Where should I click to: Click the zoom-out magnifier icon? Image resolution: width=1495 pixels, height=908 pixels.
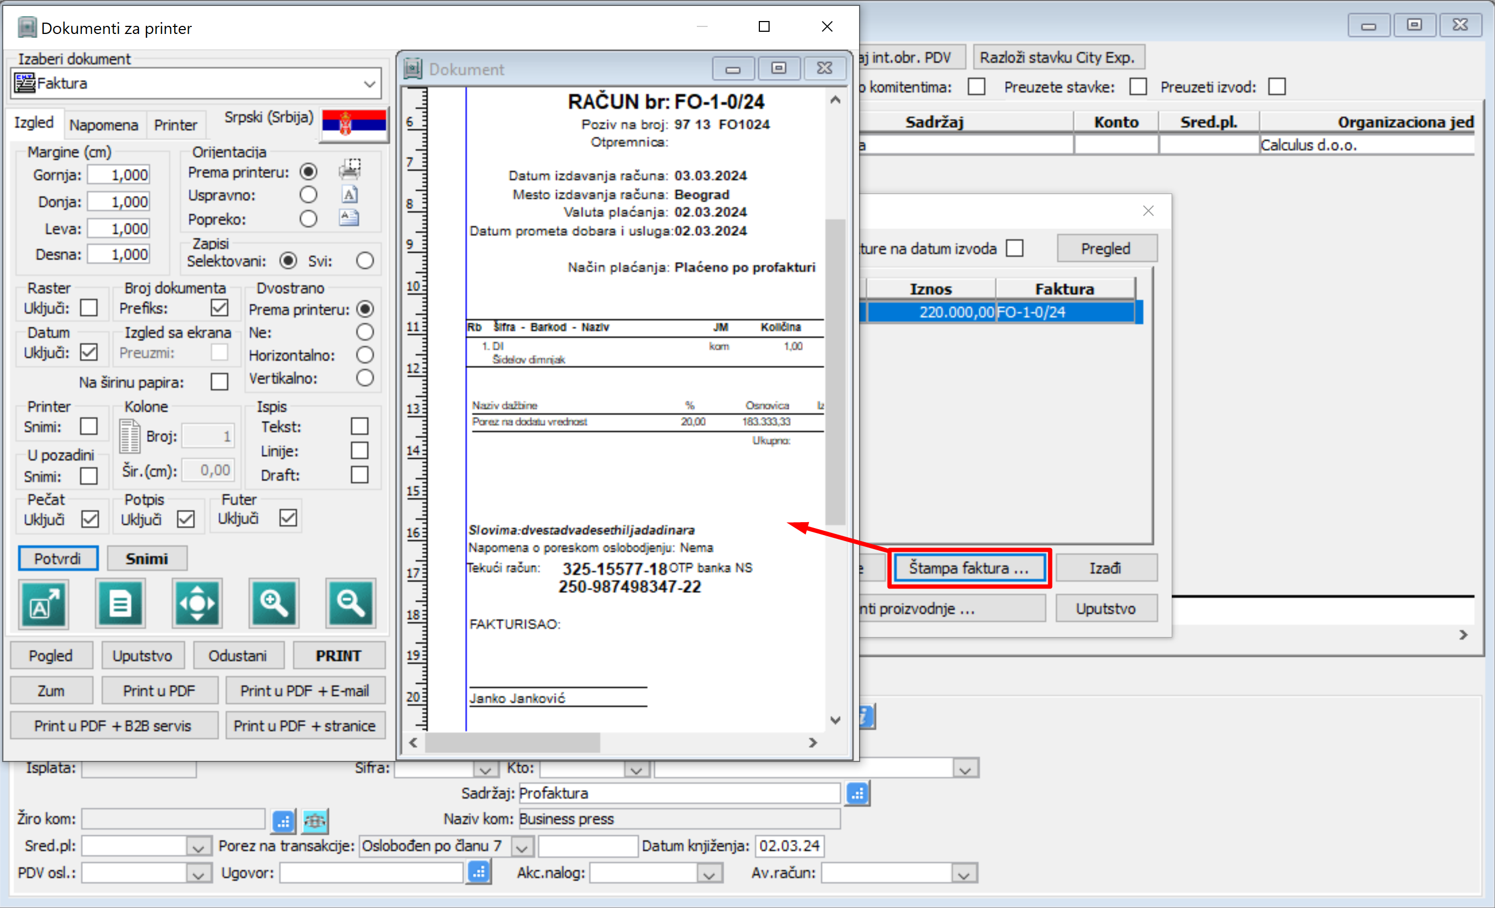351,604
